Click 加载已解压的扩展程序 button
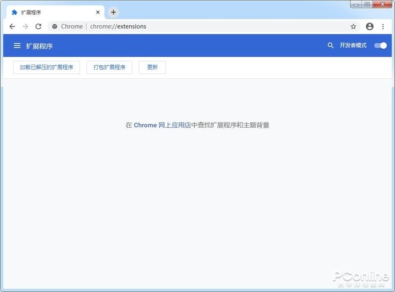Image resolution: width=395 pixels, height=292 pixels. pos(47,68)
